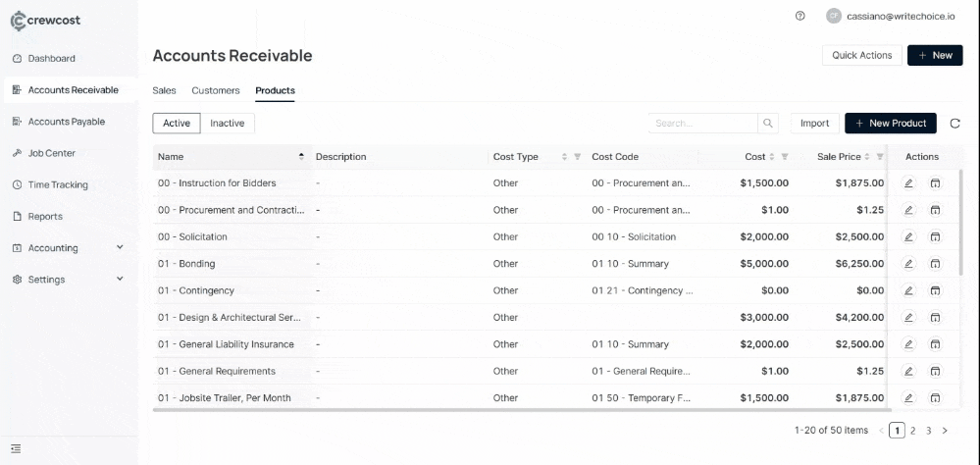The image size is (980, 465).
Task: Click the Cost Type filter icon
Action: (x=577, y=157)
